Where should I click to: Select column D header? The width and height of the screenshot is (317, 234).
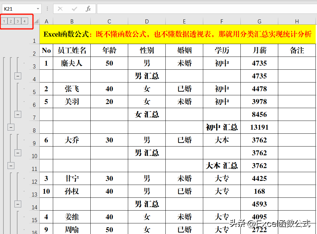tap(147, 21)
